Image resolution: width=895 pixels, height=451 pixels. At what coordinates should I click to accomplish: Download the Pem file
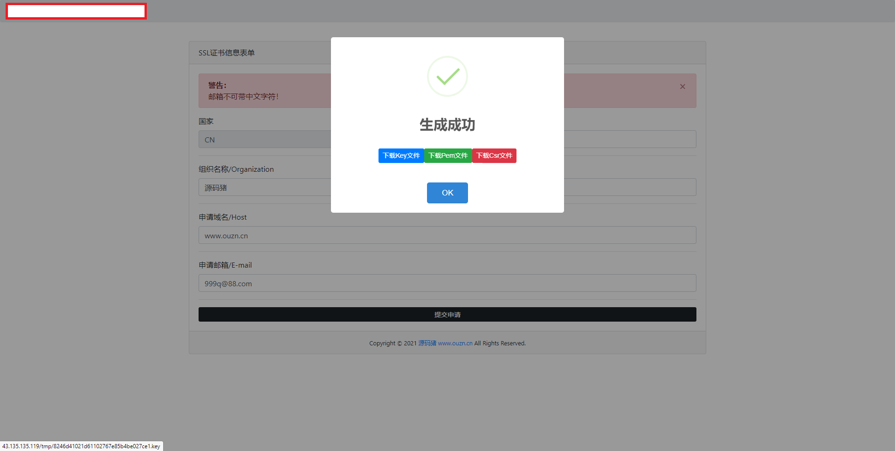448,155
